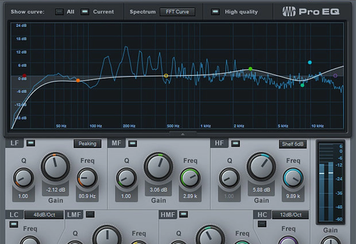Open the Spectrum FFT Curve dropdown

pyautogui.click(x=177, y=12)
